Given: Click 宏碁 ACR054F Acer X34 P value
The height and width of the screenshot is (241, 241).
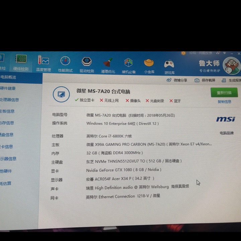Looking at the screenshot, I should point(120,179).
